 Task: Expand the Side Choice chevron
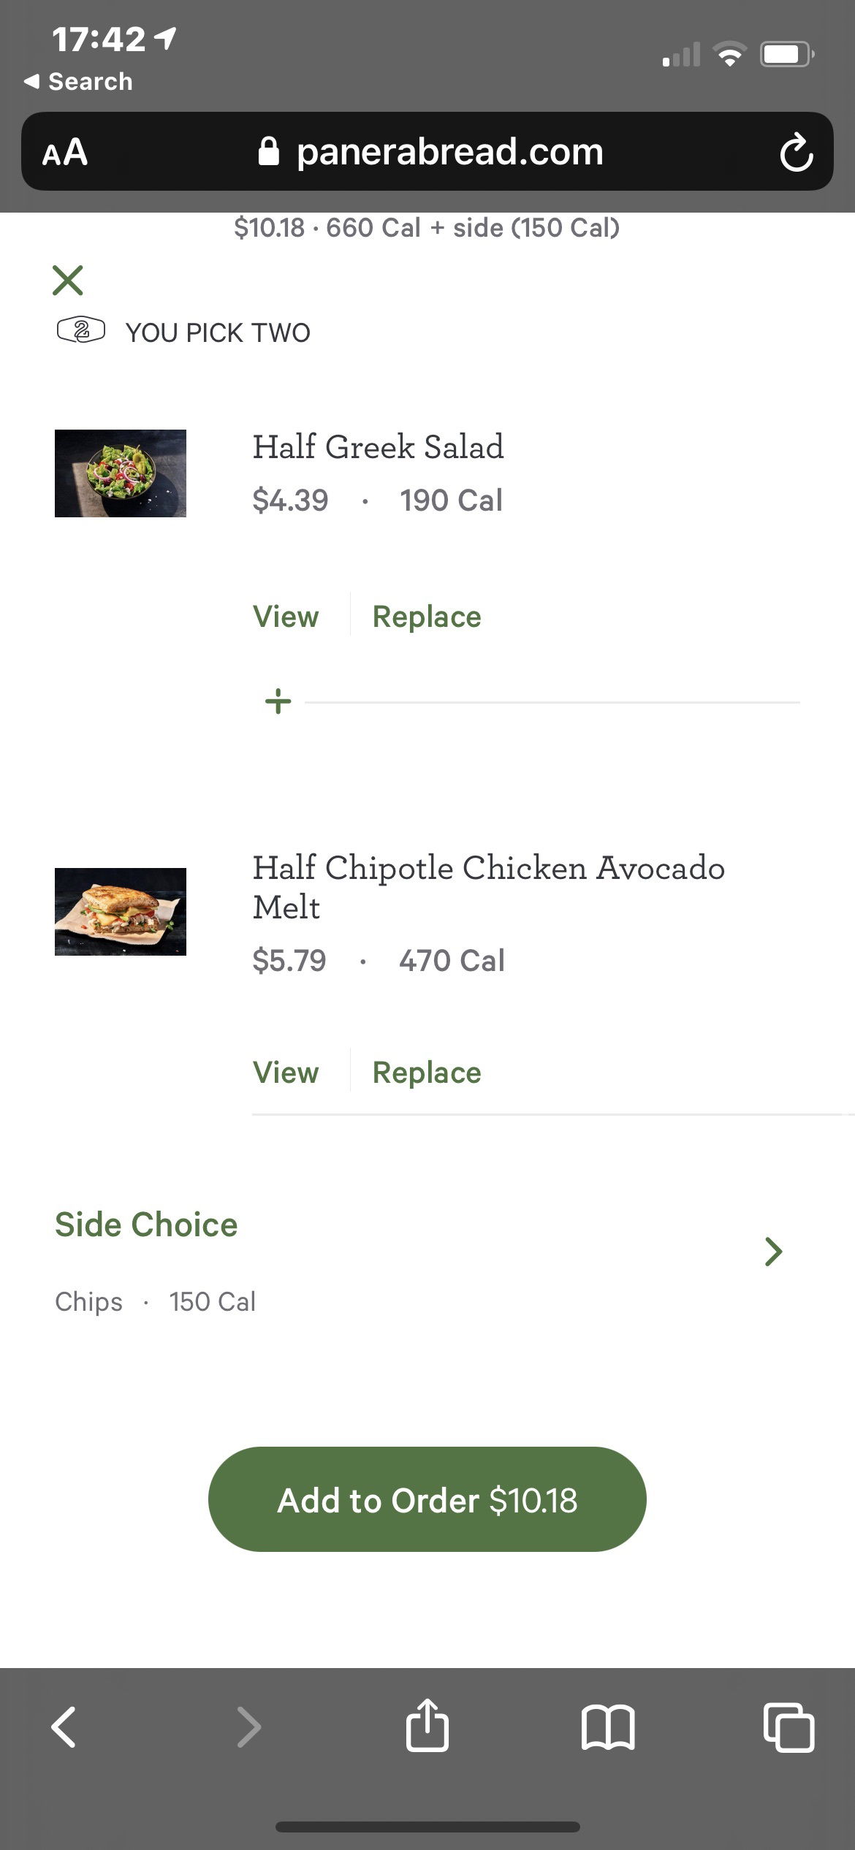(773, 1252)
